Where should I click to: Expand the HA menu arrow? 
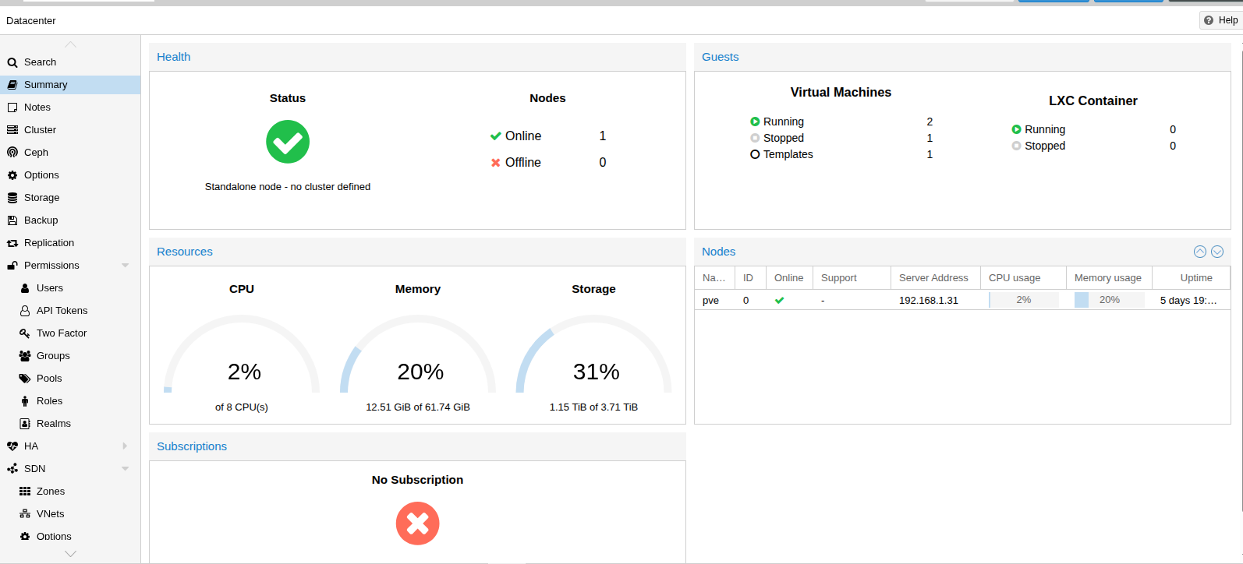[x=125, y=446]
